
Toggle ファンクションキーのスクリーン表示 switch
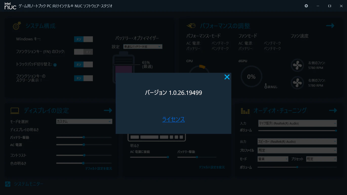84,78
